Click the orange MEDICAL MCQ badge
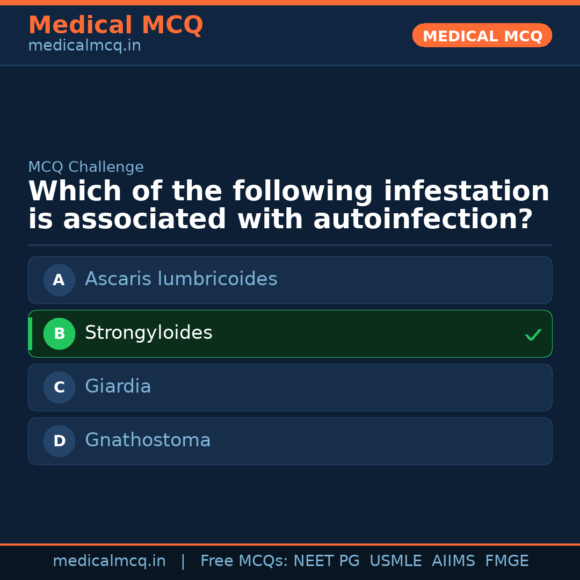 [x=482, y=35]
